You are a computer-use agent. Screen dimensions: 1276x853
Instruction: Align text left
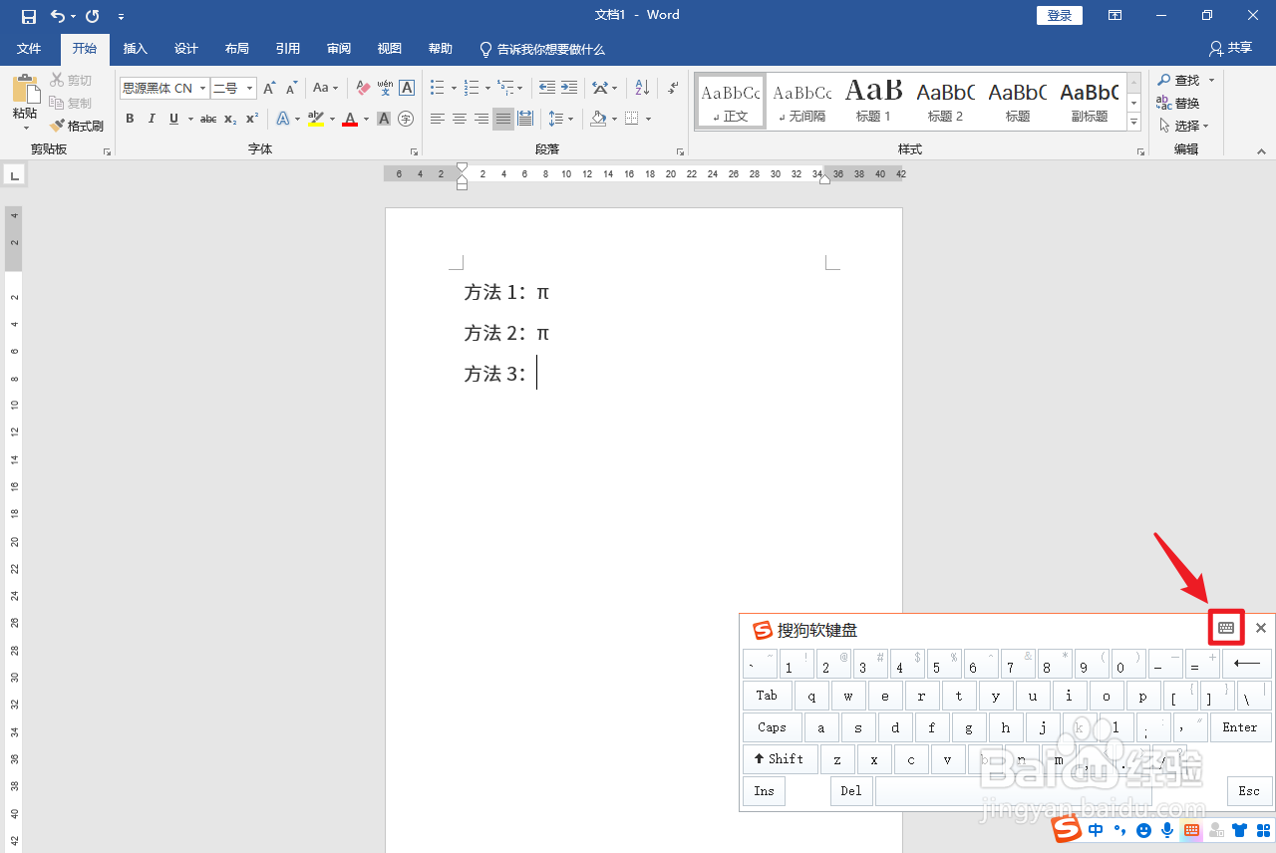click(x=438, y=119)
